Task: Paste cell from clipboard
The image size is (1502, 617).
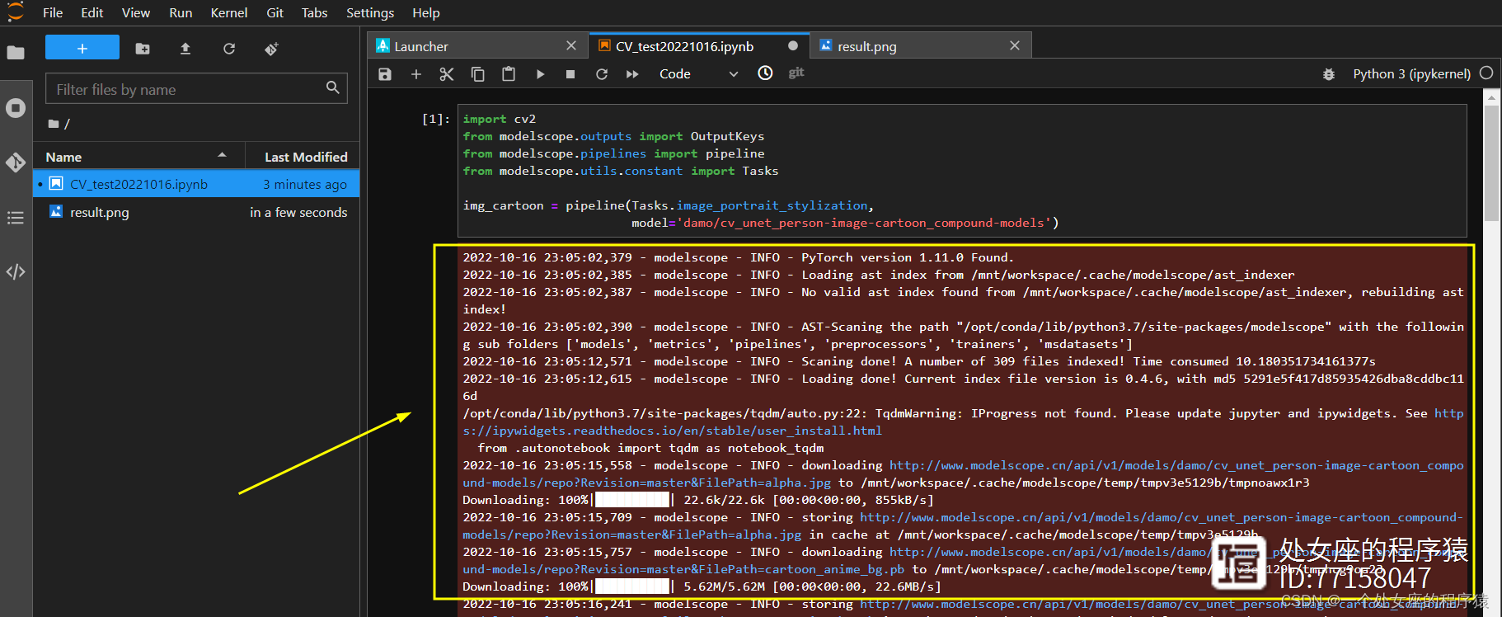Action: coord(509,74)
